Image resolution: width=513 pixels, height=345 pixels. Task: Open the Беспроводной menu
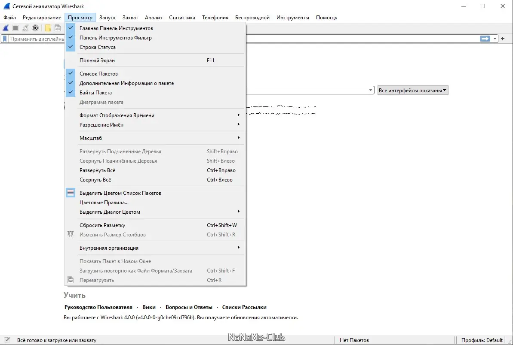pos(252,18)
